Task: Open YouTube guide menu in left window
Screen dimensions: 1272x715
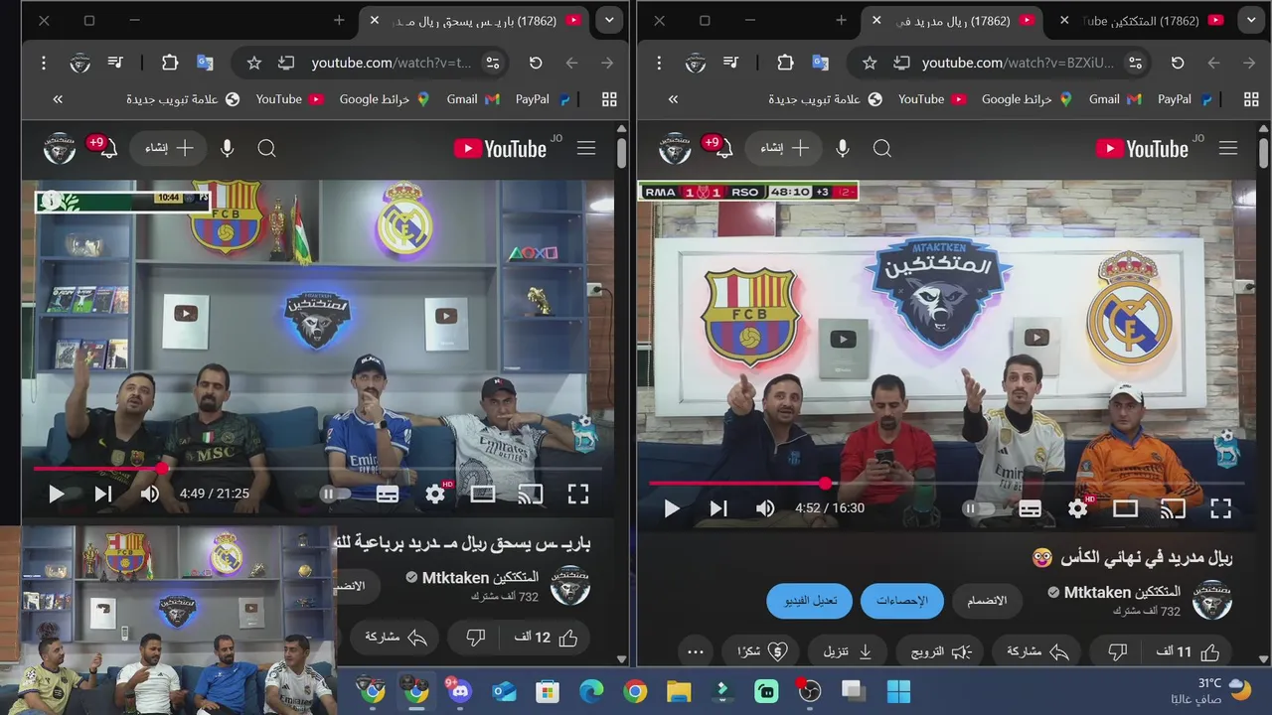Action: (586, 148)
